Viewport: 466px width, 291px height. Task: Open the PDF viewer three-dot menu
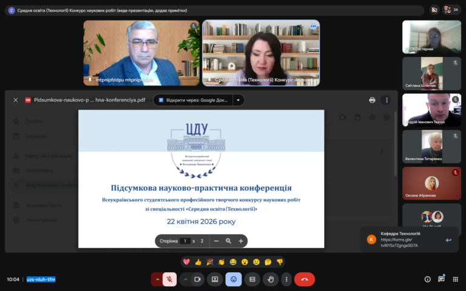387,100
